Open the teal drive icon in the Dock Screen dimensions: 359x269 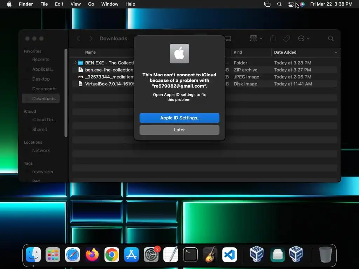point(278,255)
